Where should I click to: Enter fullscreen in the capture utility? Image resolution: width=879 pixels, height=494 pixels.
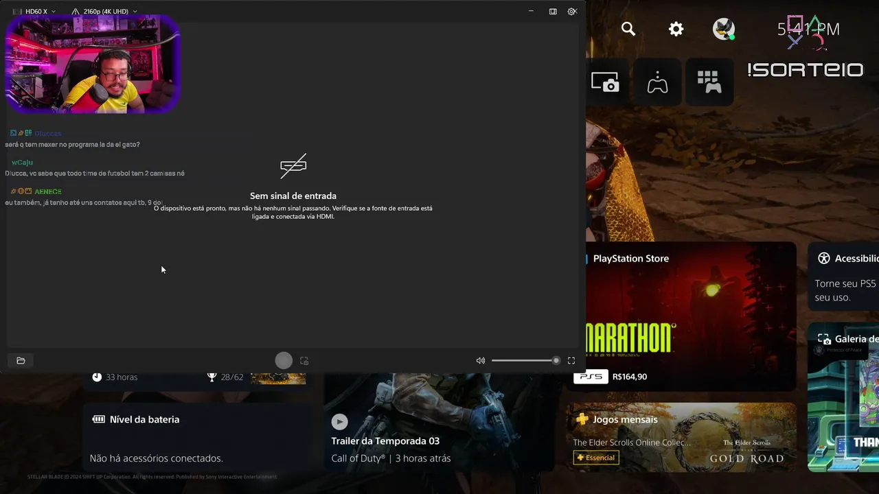tap(571, 361)
